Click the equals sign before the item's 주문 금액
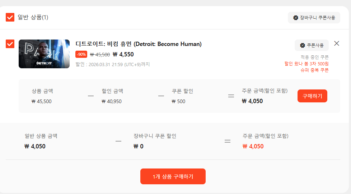The width and height of the screenshot is (351, 194). click(231, 96)
